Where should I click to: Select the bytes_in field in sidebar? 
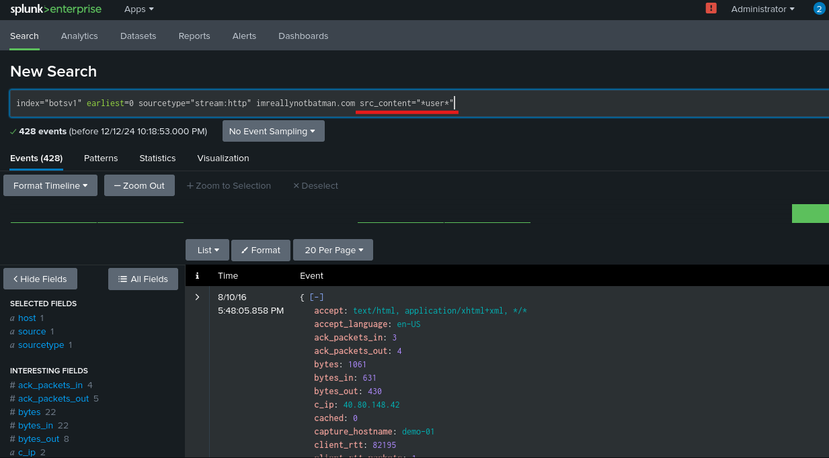(x=36, y=426)
